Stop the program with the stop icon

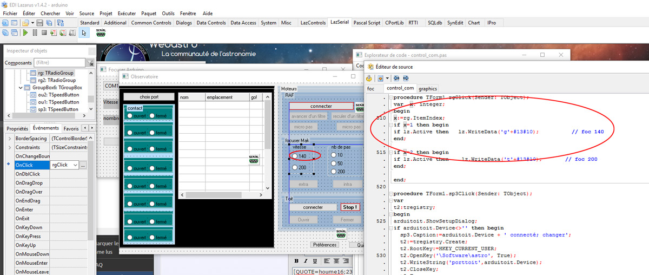(x=44, y=32)
